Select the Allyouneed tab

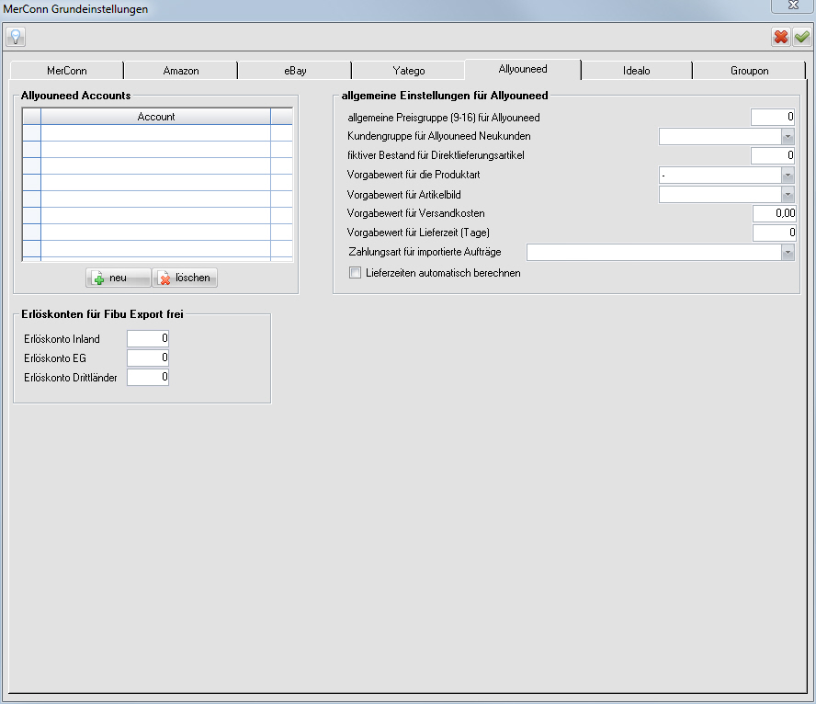(523, 69)
